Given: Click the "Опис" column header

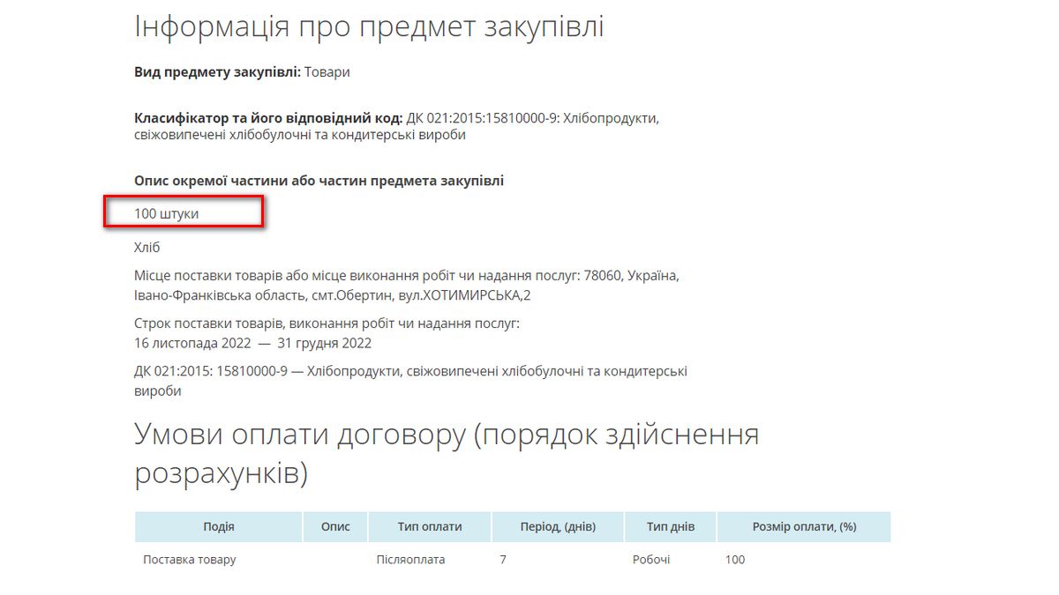Looking at the screenshot, I should 335,526.
